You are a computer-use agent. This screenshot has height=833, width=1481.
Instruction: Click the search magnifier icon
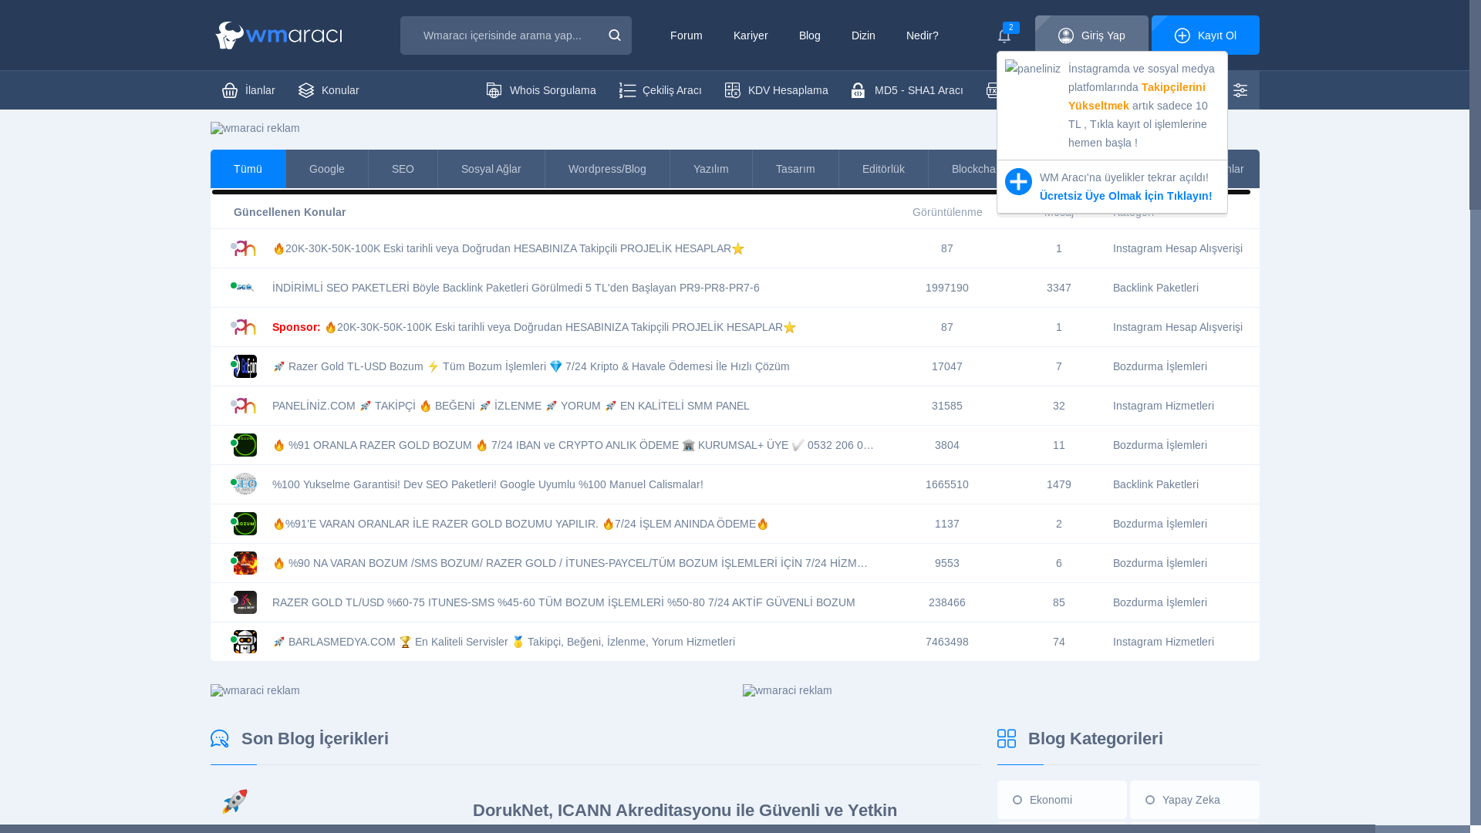pyautogui.click(x=615, y=35)
